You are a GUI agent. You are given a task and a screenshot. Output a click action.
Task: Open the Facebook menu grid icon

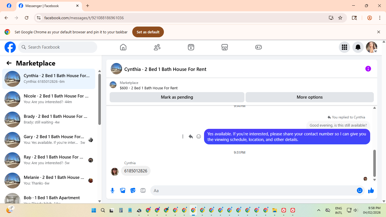(344, 47)
